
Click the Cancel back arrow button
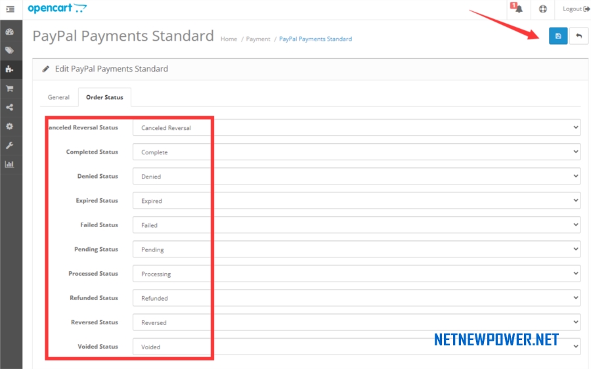coord(579,36)
